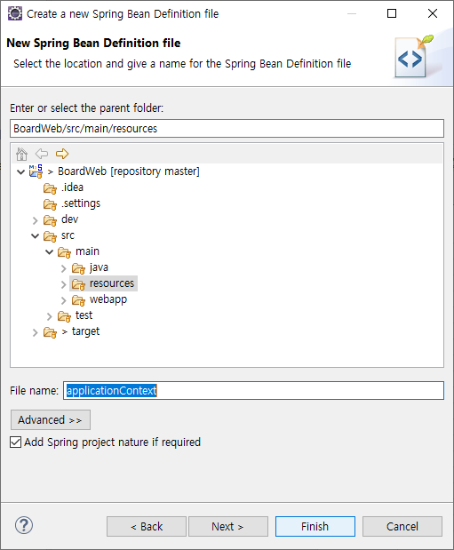Select the java tree label
This screenshot has width=454, height=550.
pos(99,267)
